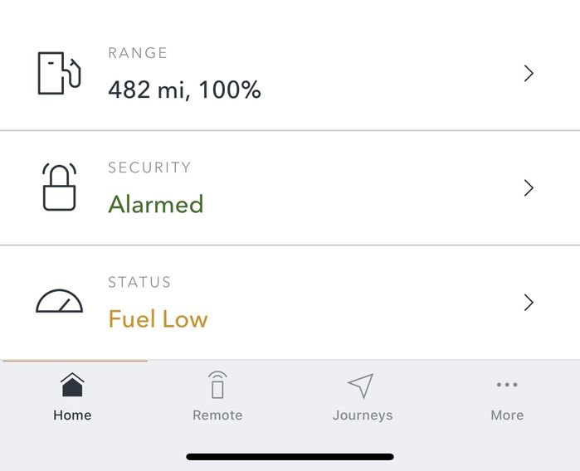
Task: Tap the RANGE heading label
Action: pyautogui.click(x=138, y=53)
